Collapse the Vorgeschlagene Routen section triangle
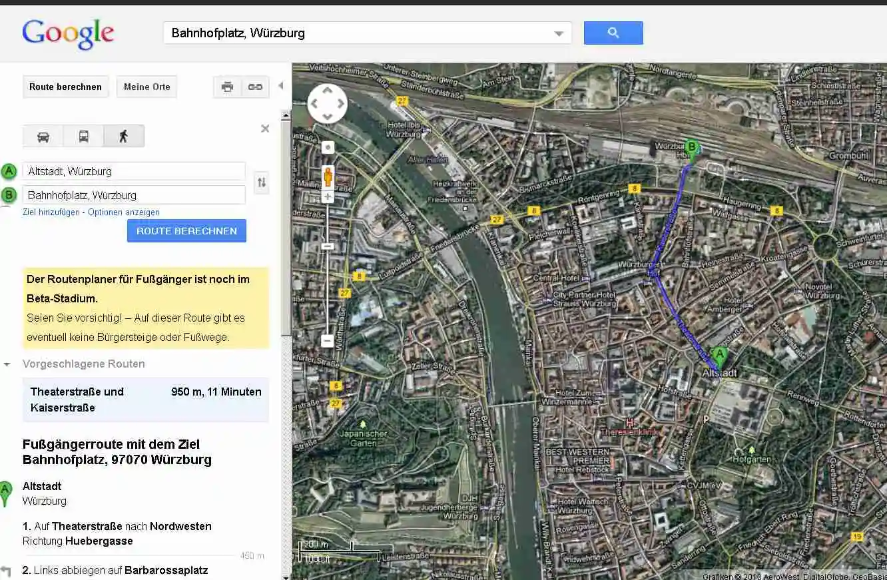Screen dimensions: 887x580 point(7,364)
